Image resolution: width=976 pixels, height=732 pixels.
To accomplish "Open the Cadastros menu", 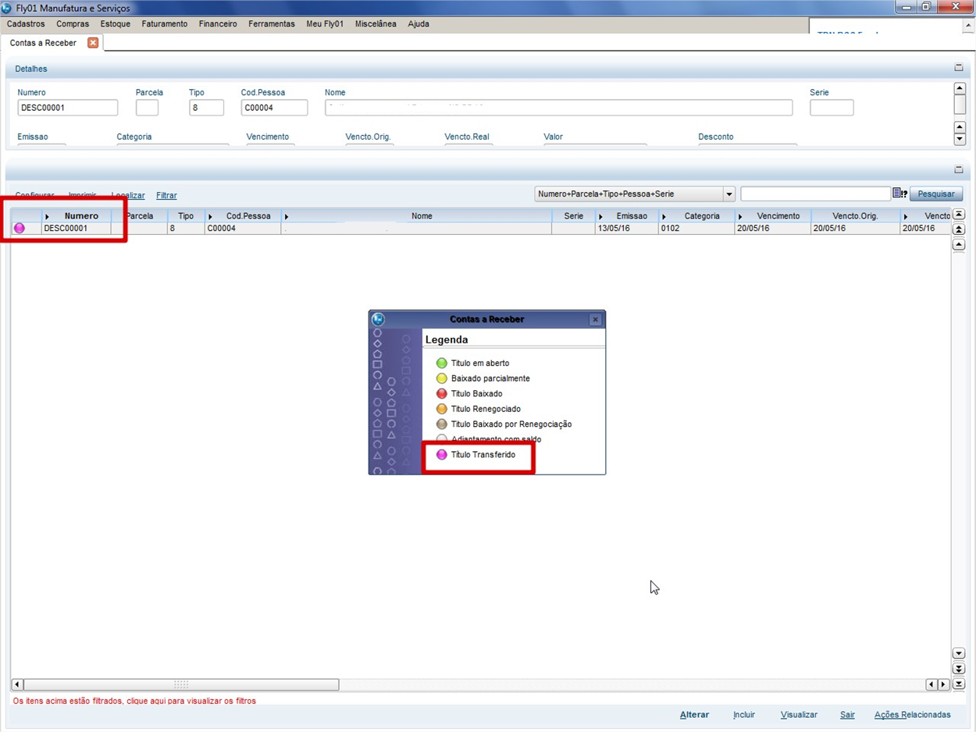I will tap(26, 24).
